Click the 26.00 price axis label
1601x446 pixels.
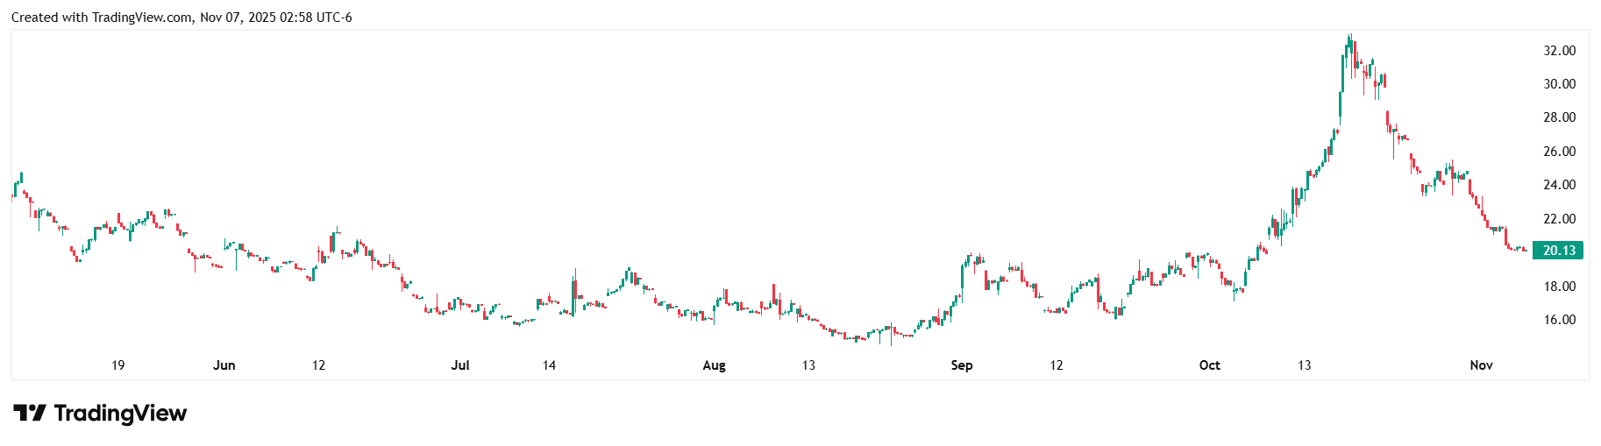pos(1559,152)
